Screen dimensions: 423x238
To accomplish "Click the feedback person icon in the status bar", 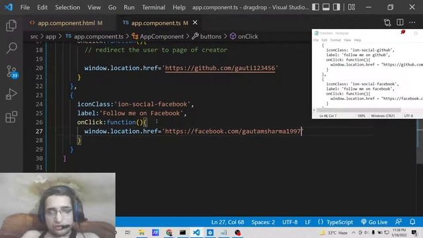I will click(x=398, y=222).
